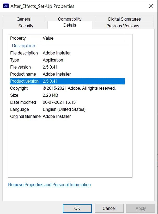Click the value English (United States)
Viewport: 158px width, 214px height.
coord(64,109)
